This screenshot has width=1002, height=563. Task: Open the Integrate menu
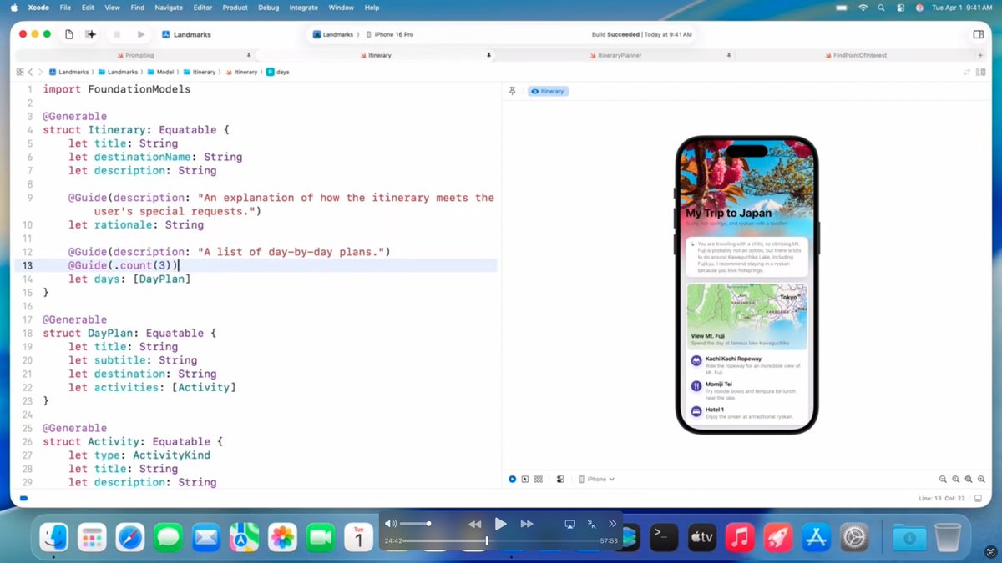(303, 8)
